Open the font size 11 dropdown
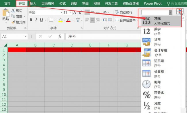Image resolution: width=187 pixels, height=113 pixels. (x=71, y=12)
